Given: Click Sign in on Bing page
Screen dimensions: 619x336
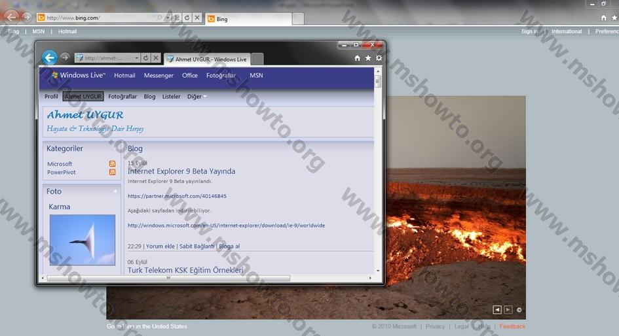Looking at the screenshot, I should (529, 31).
